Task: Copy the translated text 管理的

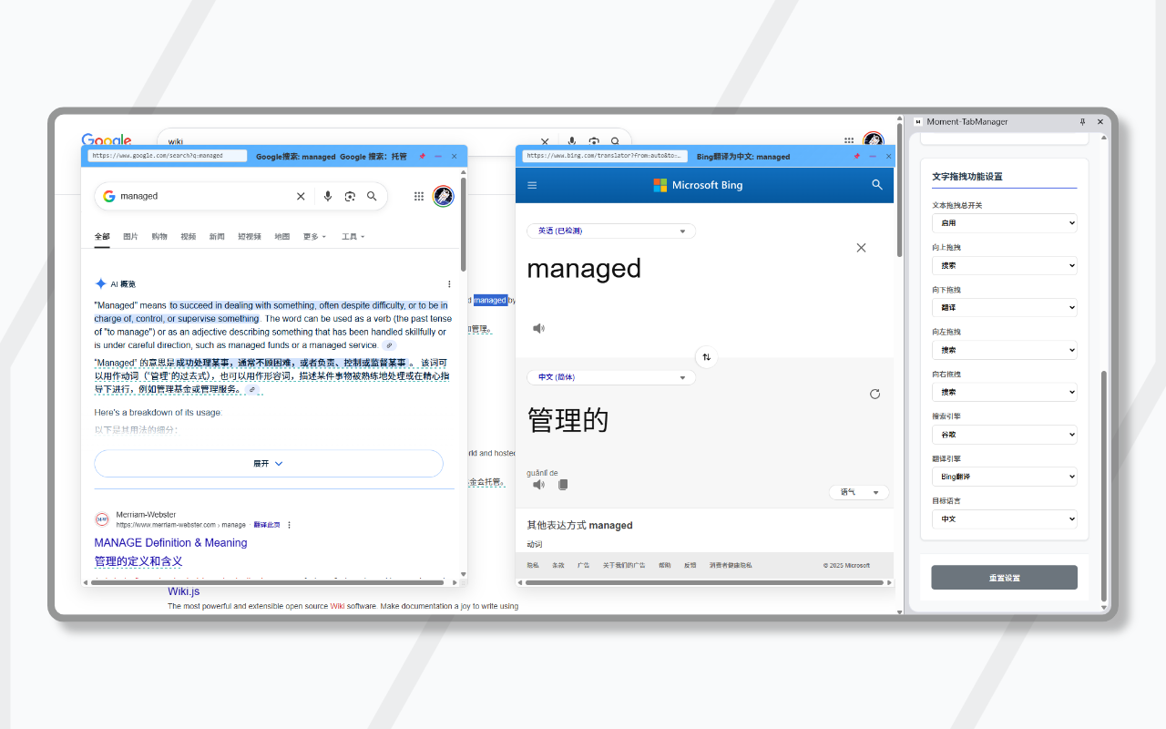Action: [x=563, y=485]
